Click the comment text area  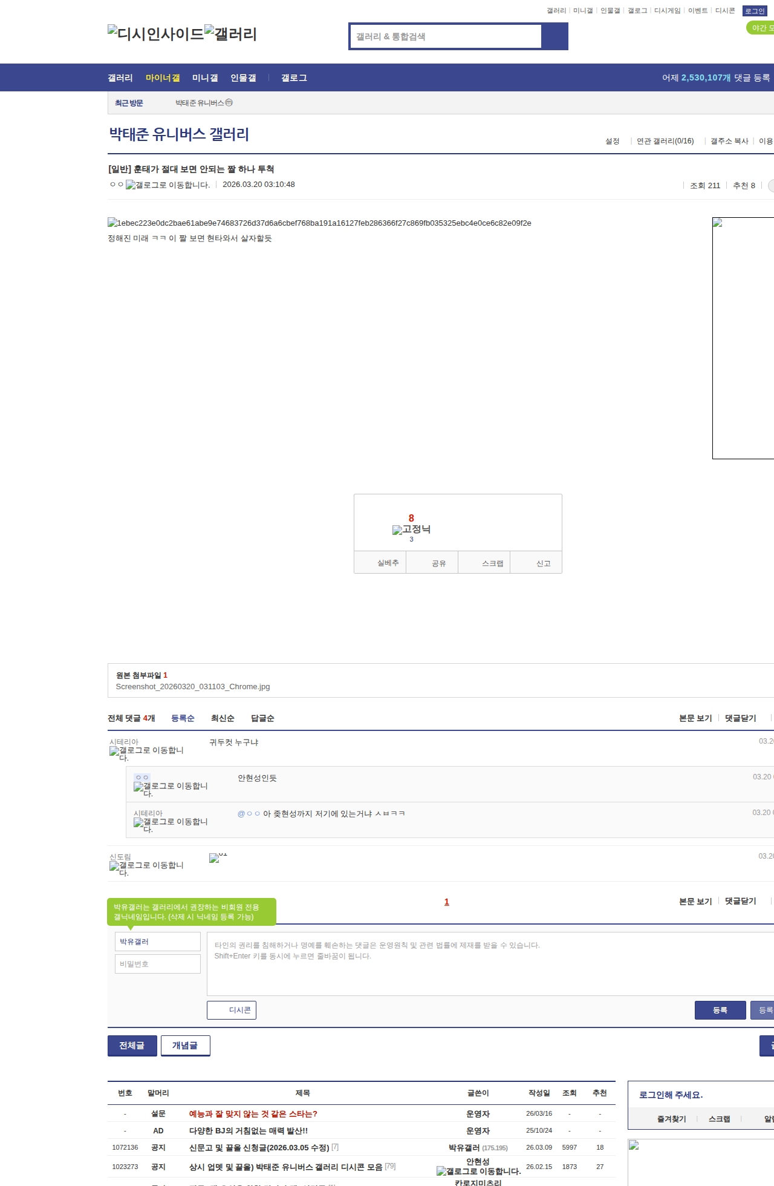click(x=490, y=964)
